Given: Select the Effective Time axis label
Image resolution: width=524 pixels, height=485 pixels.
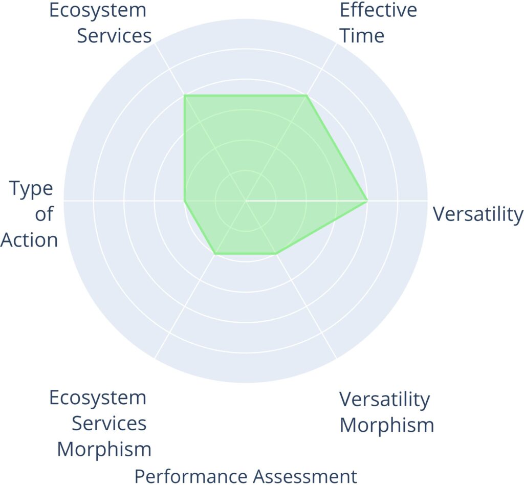Looking at the screenshot, I should (x=378, y=23).
